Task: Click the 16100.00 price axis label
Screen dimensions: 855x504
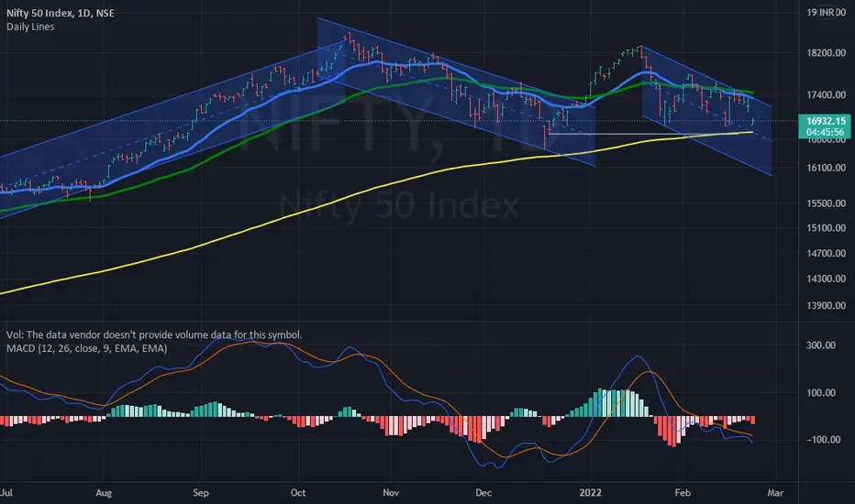Action: click(x=826, y=168)
